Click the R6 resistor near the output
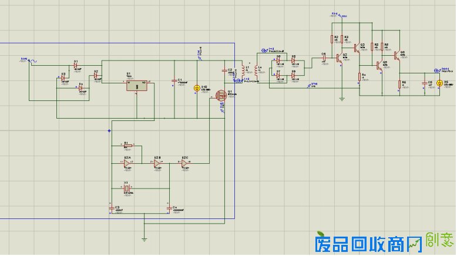This screenshot has width=457, height=256. [401, 84]
